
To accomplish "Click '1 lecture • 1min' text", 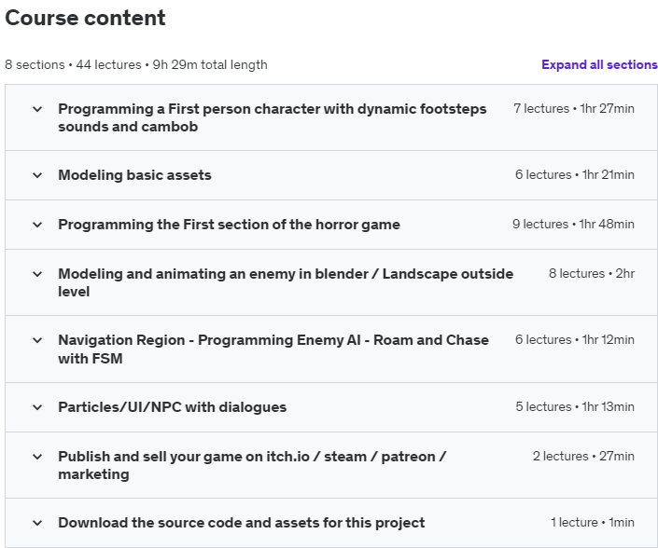I will [593, 523].
